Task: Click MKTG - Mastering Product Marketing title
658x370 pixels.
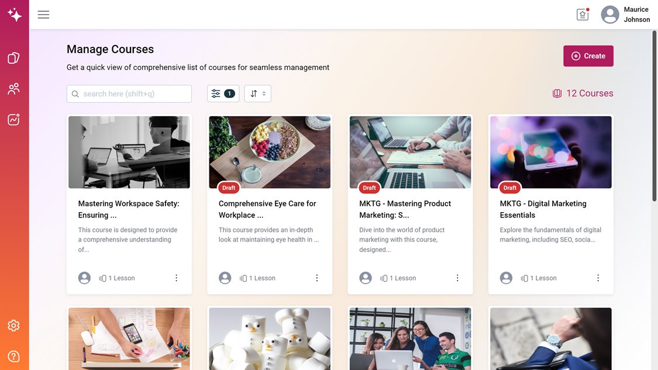Action: click(x=405, y=209)
